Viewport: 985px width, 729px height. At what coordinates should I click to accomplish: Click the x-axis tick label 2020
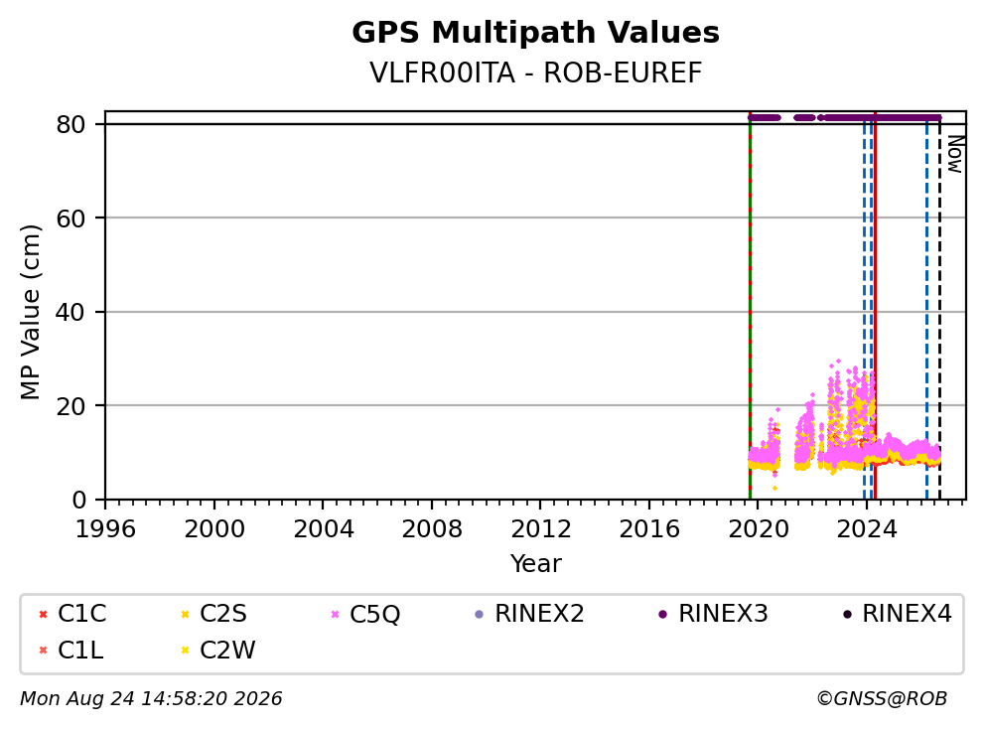(x=758, y=529)
